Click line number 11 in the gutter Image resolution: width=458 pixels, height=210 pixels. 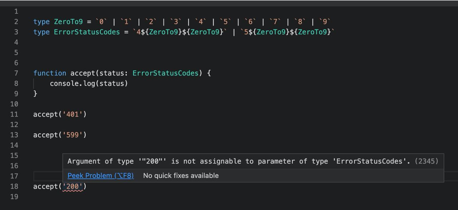click(14, 114)
